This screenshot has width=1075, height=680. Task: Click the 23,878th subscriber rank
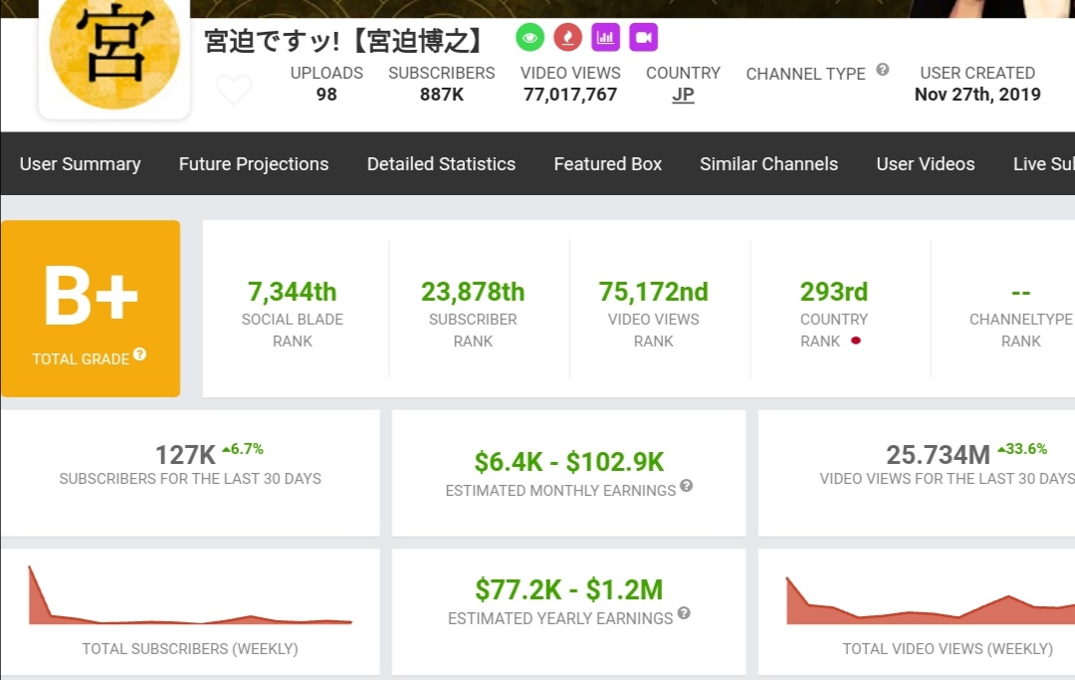pos(473,292)
